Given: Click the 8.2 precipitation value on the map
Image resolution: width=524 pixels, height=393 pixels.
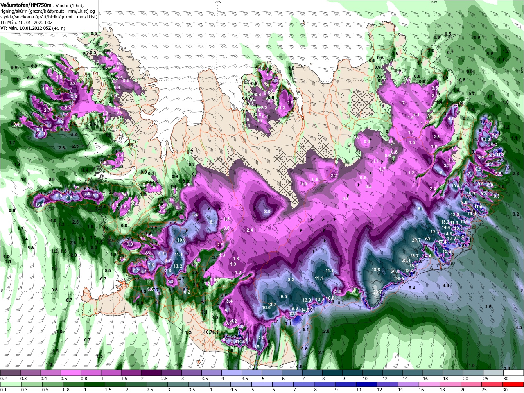Looking at the screenshot, I should point(291,280).
